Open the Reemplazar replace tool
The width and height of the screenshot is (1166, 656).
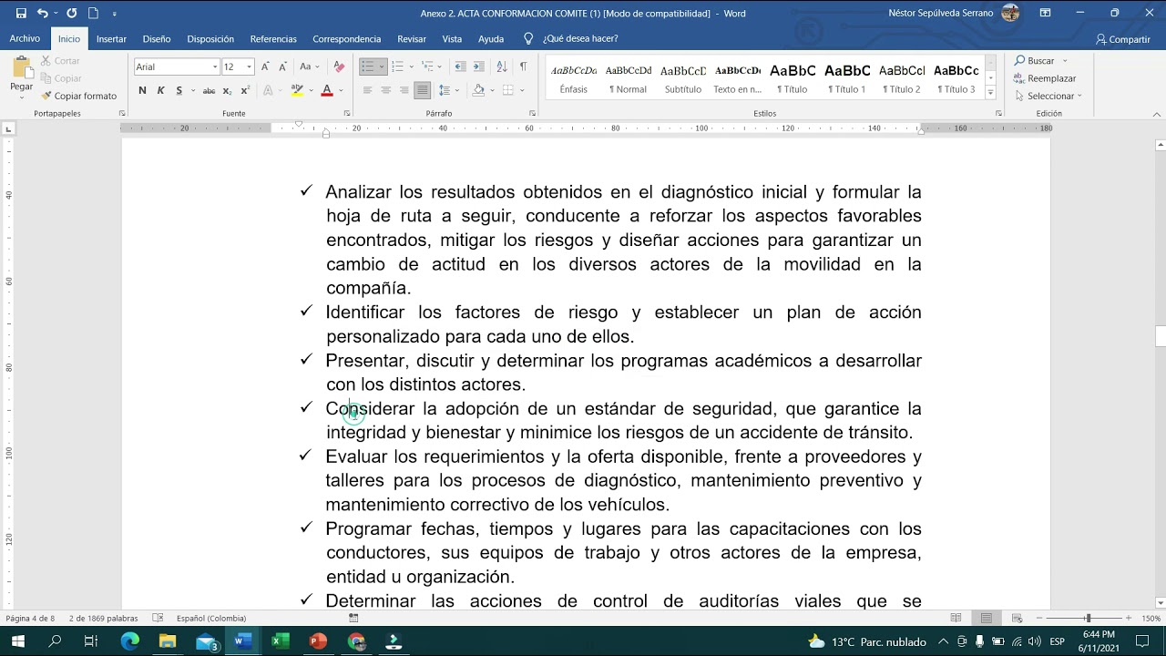(x=1045, y=78)
